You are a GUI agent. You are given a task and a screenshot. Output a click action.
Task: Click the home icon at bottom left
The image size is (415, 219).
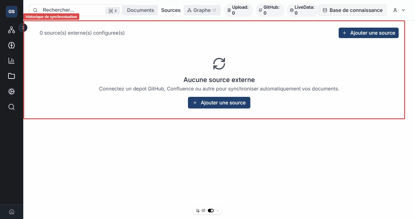11,211
